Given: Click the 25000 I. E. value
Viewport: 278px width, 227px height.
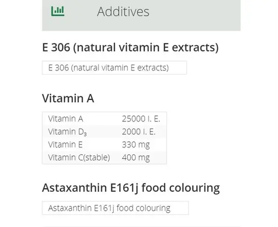Looking at the screenshot, I should pyautogui.click(x=141, y=119).
